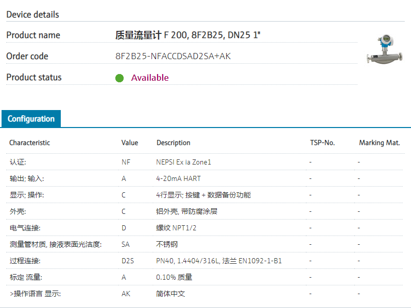Click the 显示; 操作 characteristic row
411x308 pixels.
coord(27,195)
